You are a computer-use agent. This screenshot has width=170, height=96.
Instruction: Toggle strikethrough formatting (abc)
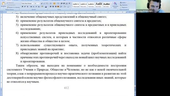coord(31,7)
